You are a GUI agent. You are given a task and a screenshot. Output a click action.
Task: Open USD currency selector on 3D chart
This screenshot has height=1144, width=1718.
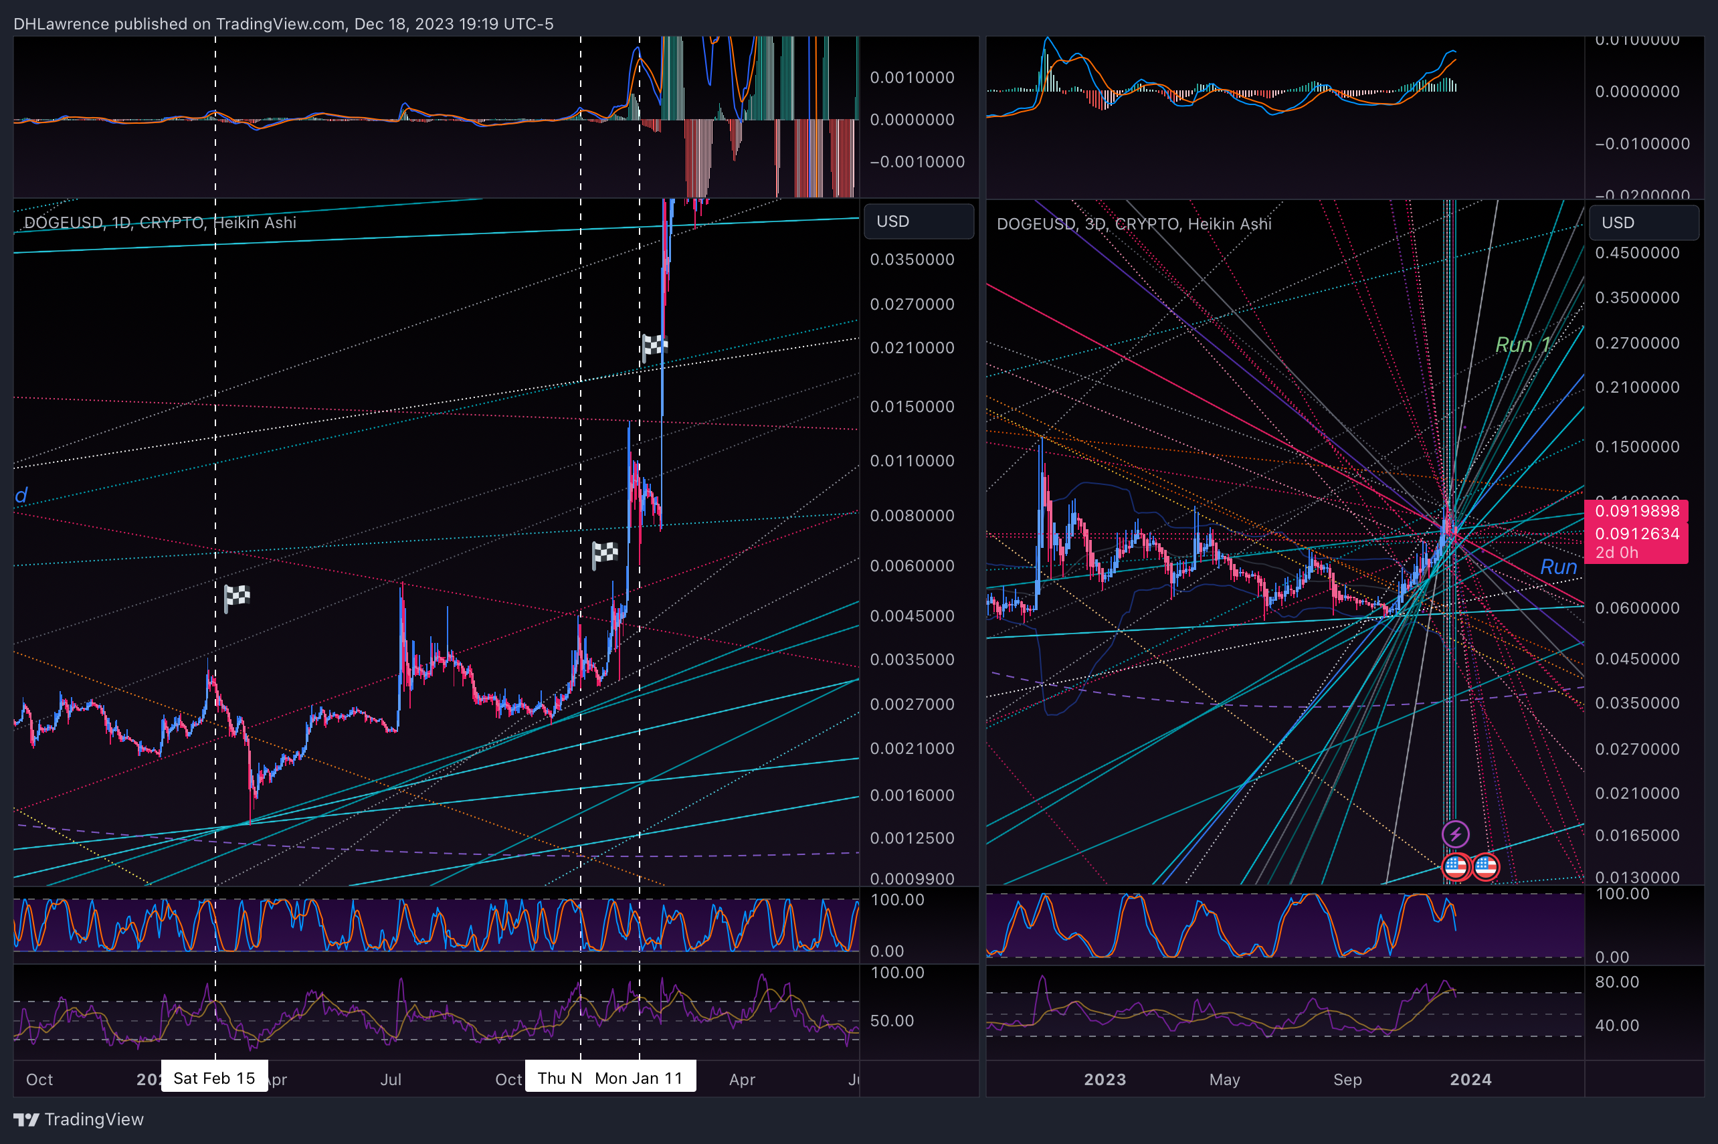(1644, 223)
